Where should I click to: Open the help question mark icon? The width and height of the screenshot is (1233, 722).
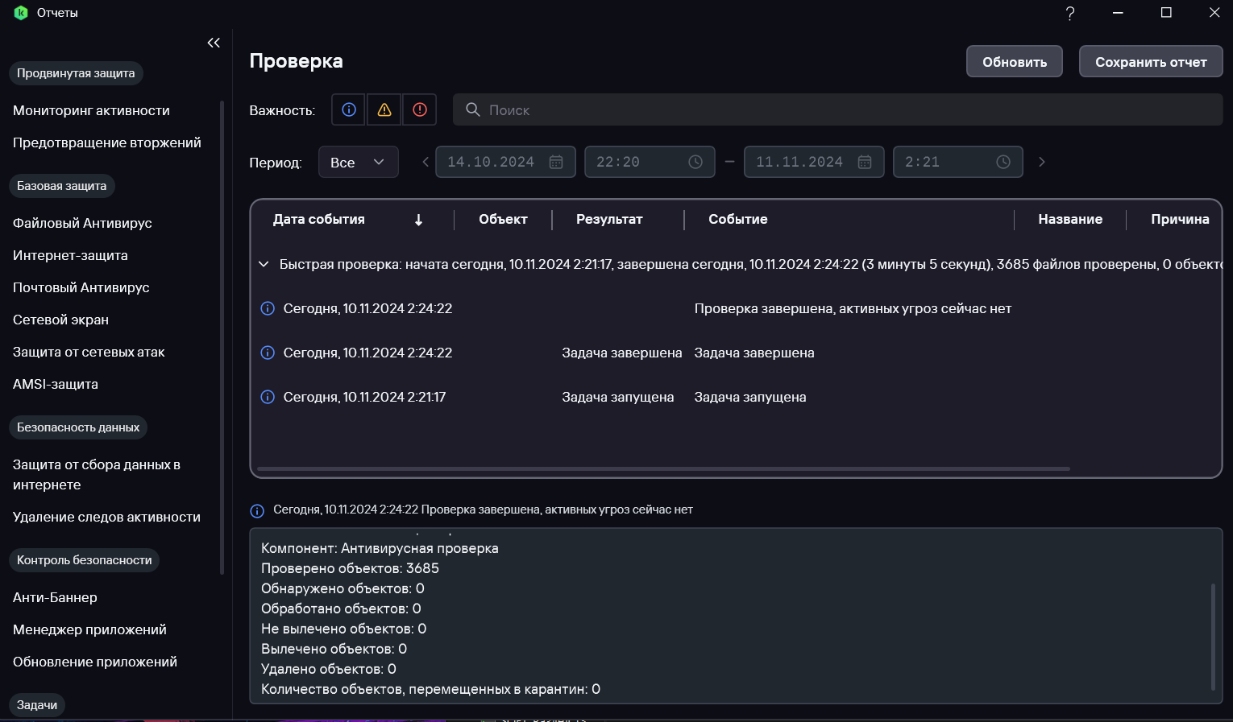tap(1069, 13)
